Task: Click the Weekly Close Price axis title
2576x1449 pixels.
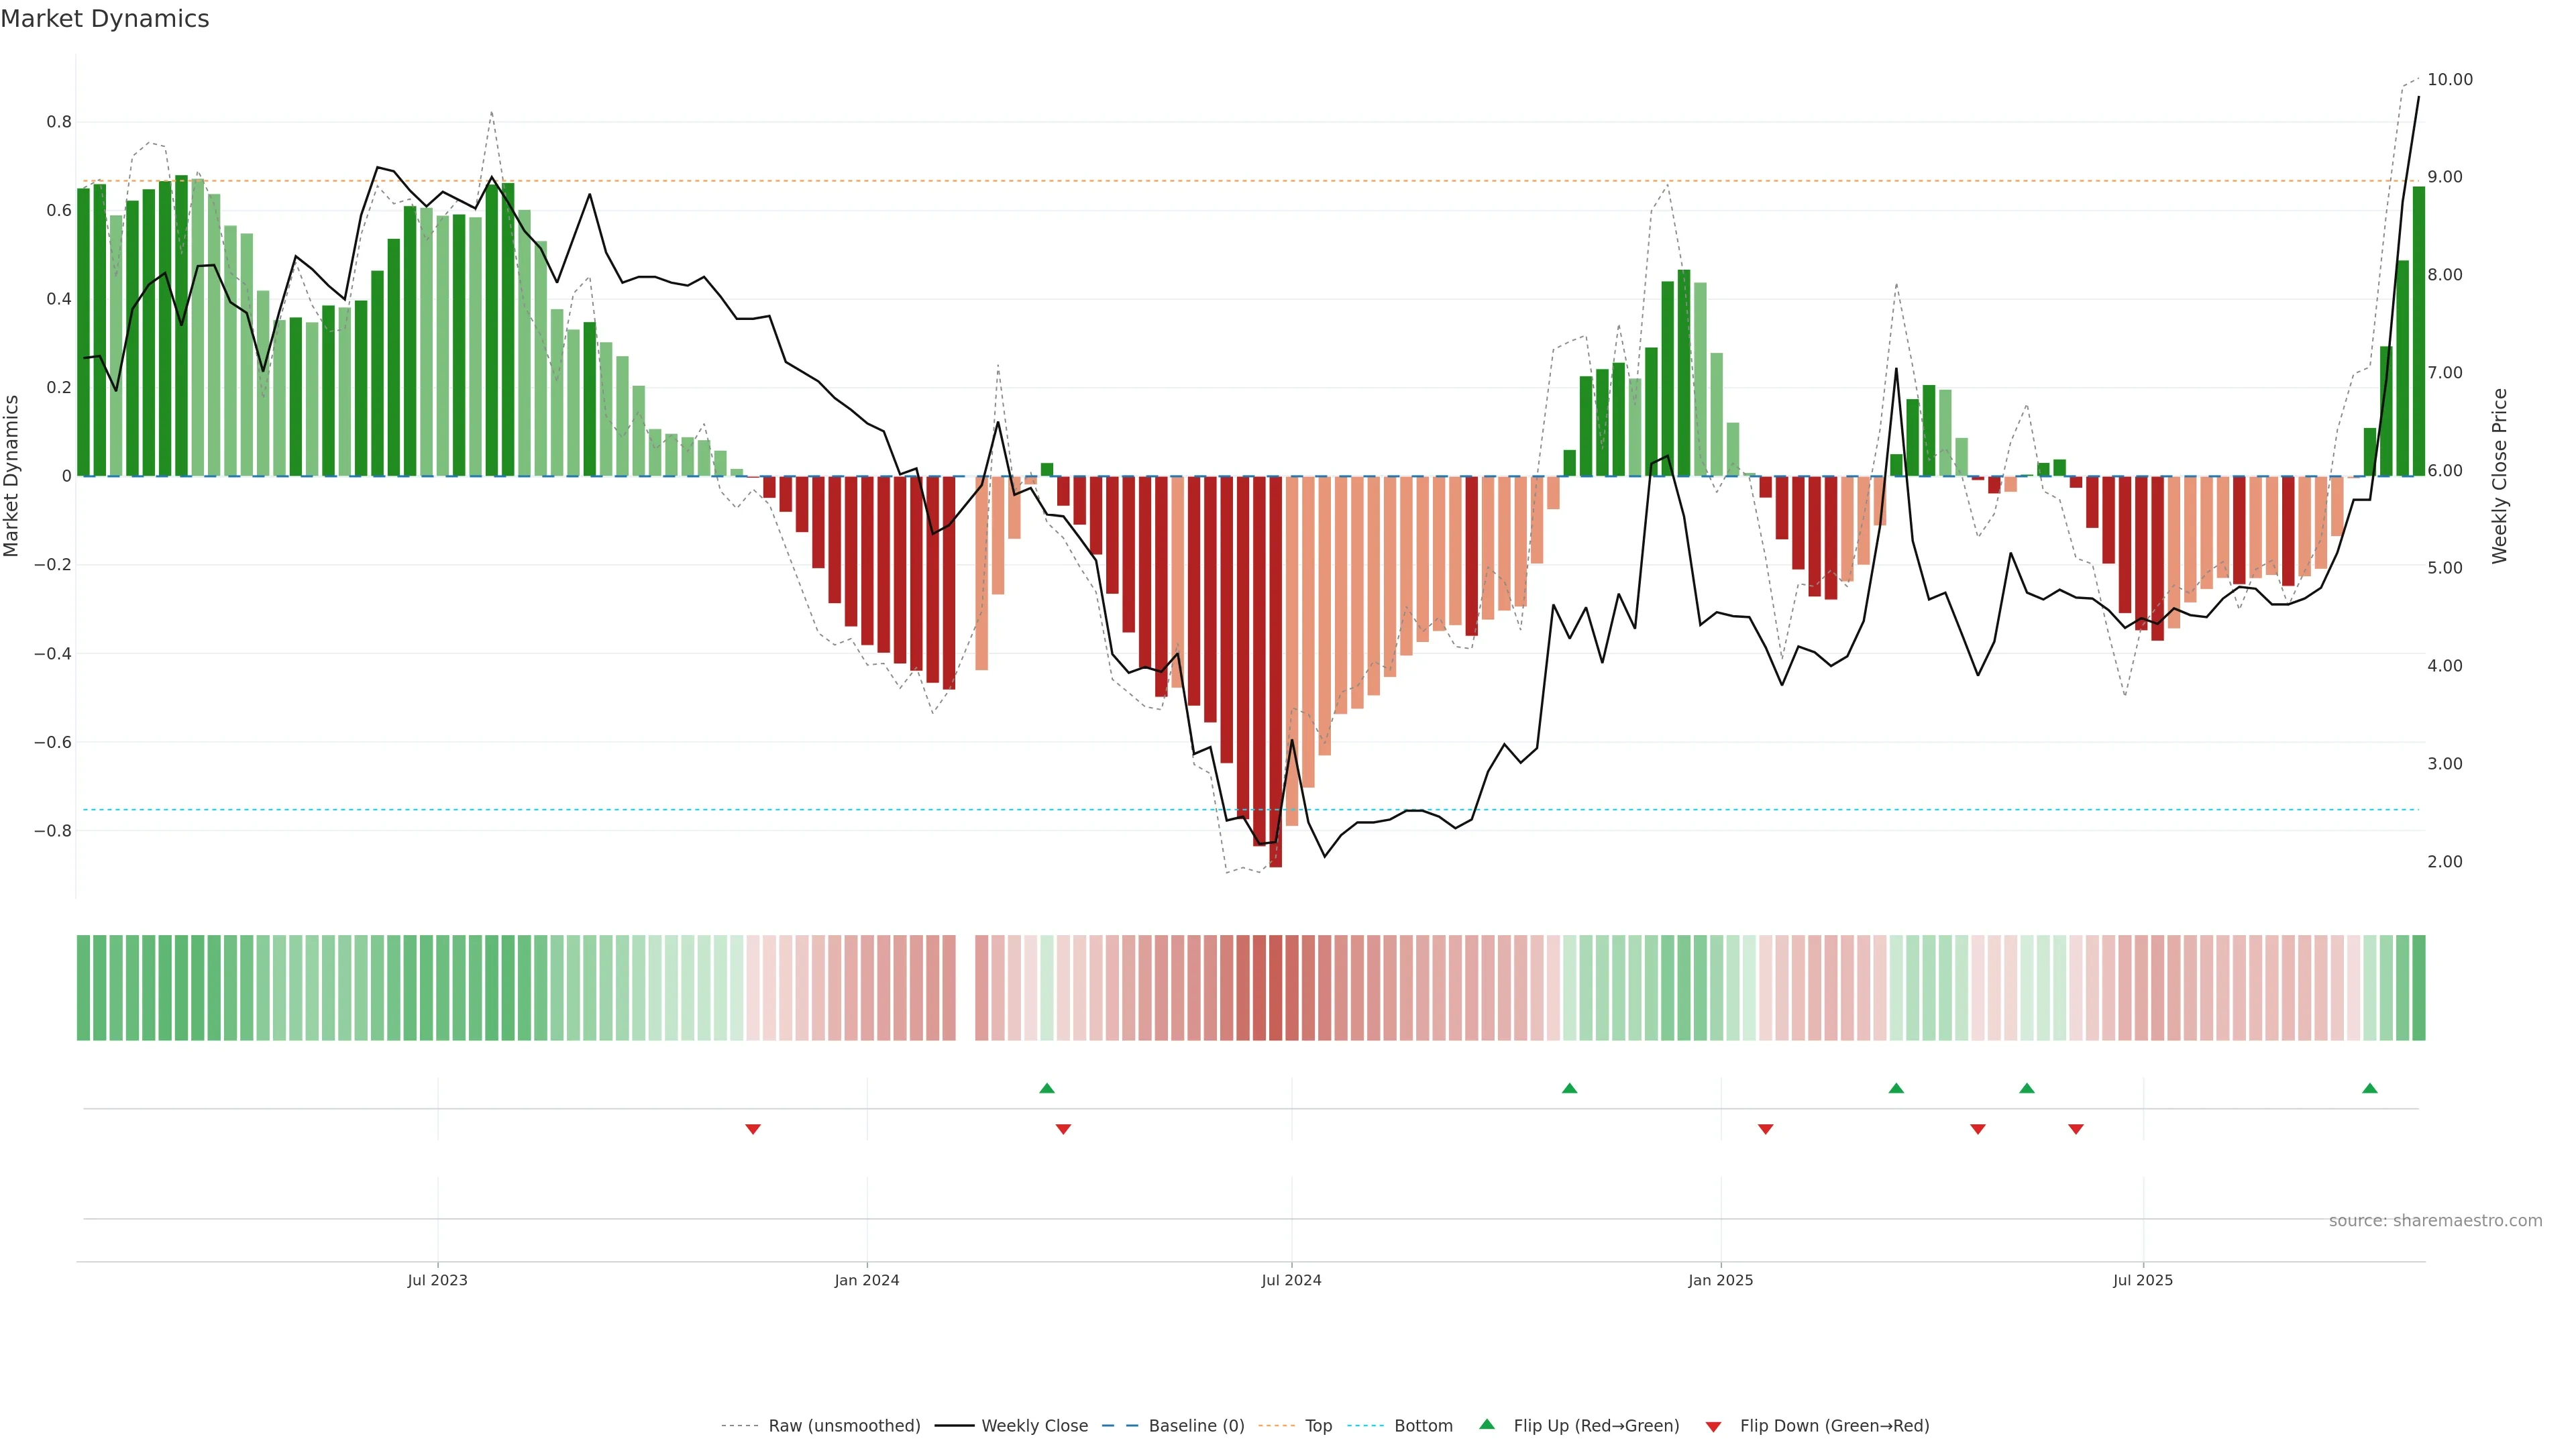Action: (x=2499, y=476)
